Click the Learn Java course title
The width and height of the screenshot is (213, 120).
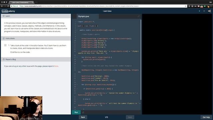point(107,11)
